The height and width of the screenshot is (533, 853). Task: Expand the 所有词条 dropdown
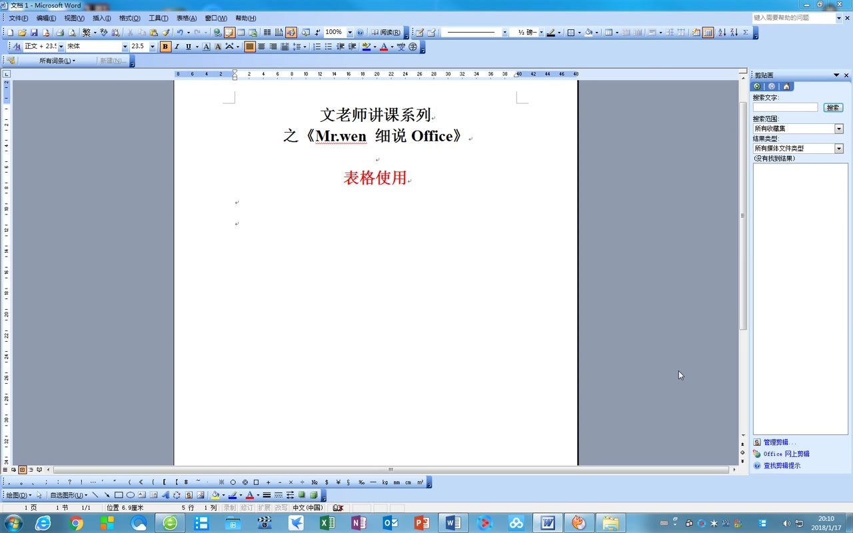(57, 61)
